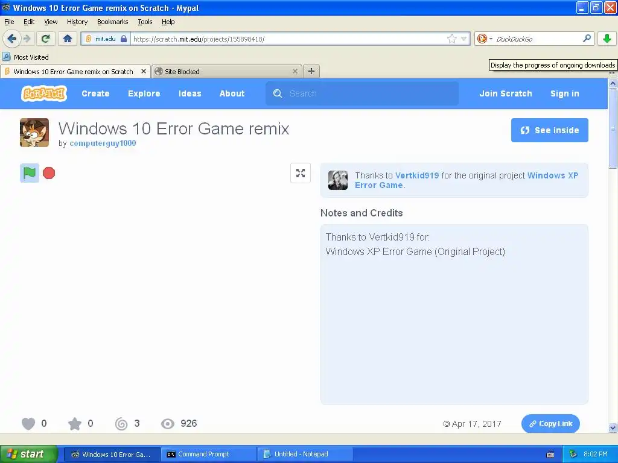The width and height of the screenshot is (618, 463).
Task: Open the Help menu
Action: [168, 22]
